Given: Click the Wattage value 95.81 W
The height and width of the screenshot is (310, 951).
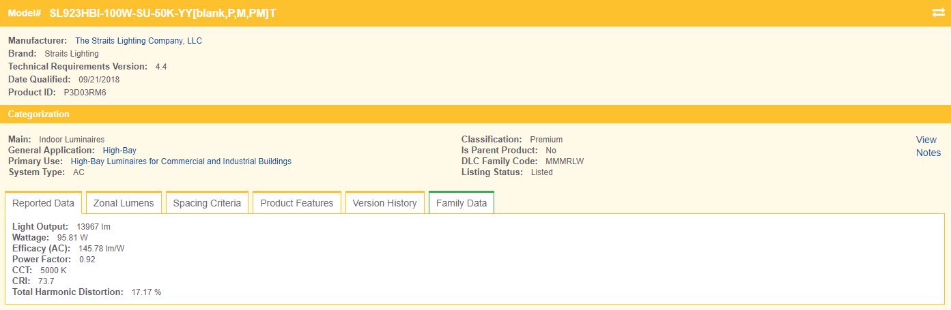Looking at the screenshot, I should pos(72,237).
